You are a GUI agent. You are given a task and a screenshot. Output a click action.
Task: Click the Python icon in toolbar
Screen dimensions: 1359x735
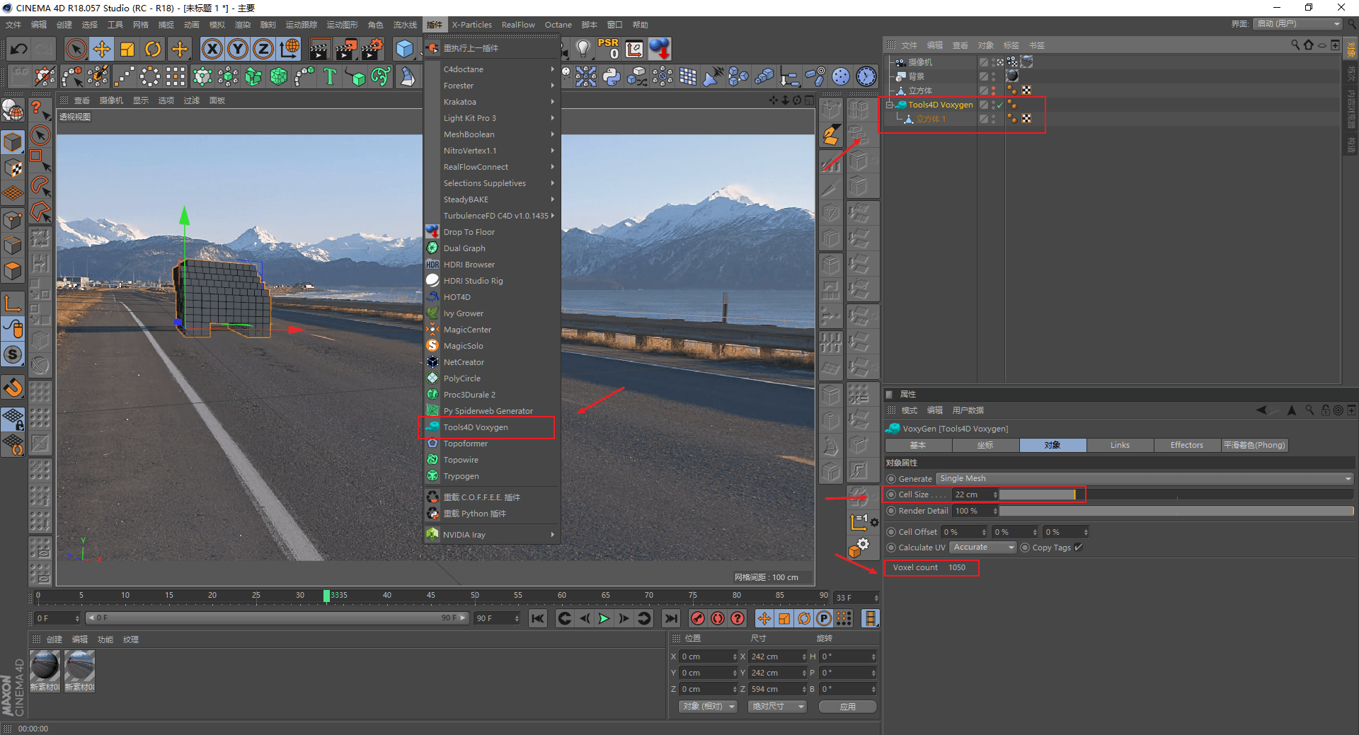point(612,76)
